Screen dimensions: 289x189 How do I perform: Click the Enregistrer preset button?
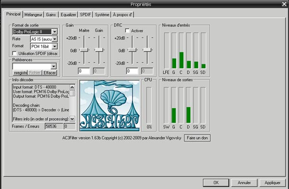click(20, 73)
